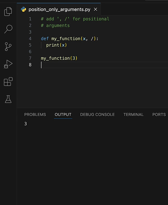The image size is (168, 205).
Task: Click the Python file icon on tab
Action: [24, 9]
